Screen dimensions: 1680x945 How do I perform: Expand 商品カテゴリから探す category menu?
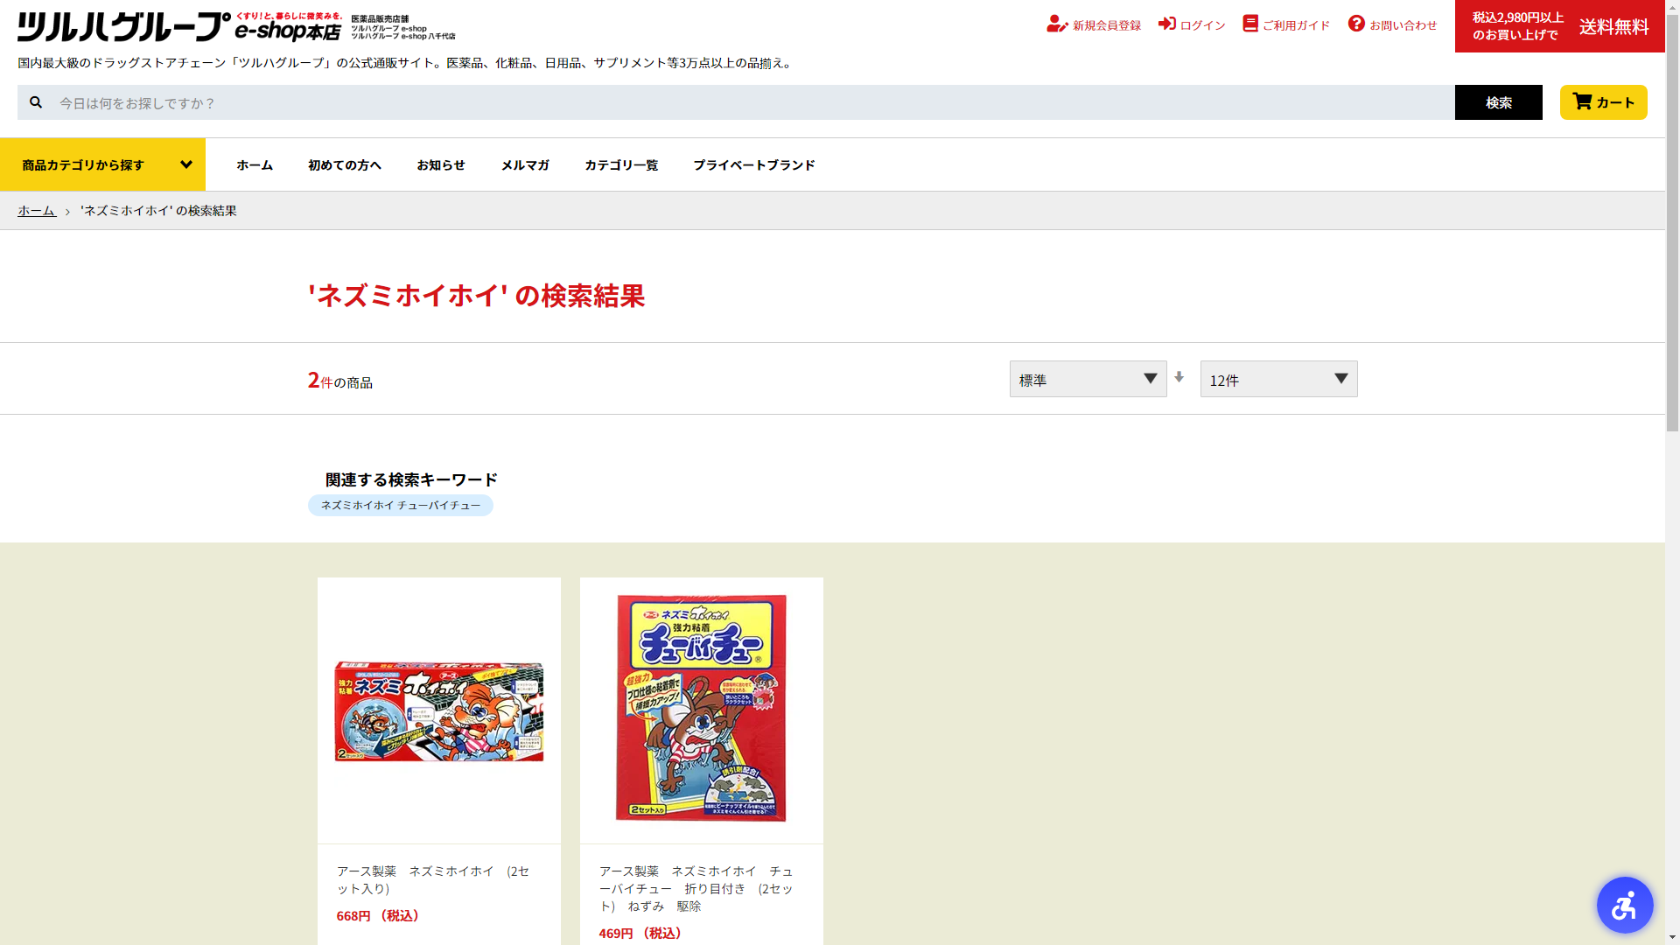pos(103,164)
